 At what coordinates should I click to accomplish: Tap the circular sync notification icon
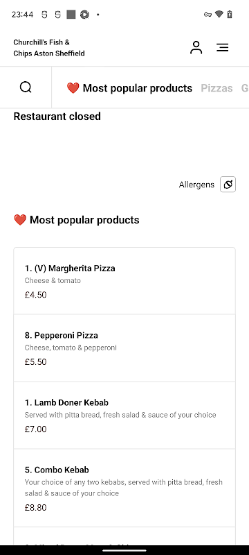click(x=84, y=15)
